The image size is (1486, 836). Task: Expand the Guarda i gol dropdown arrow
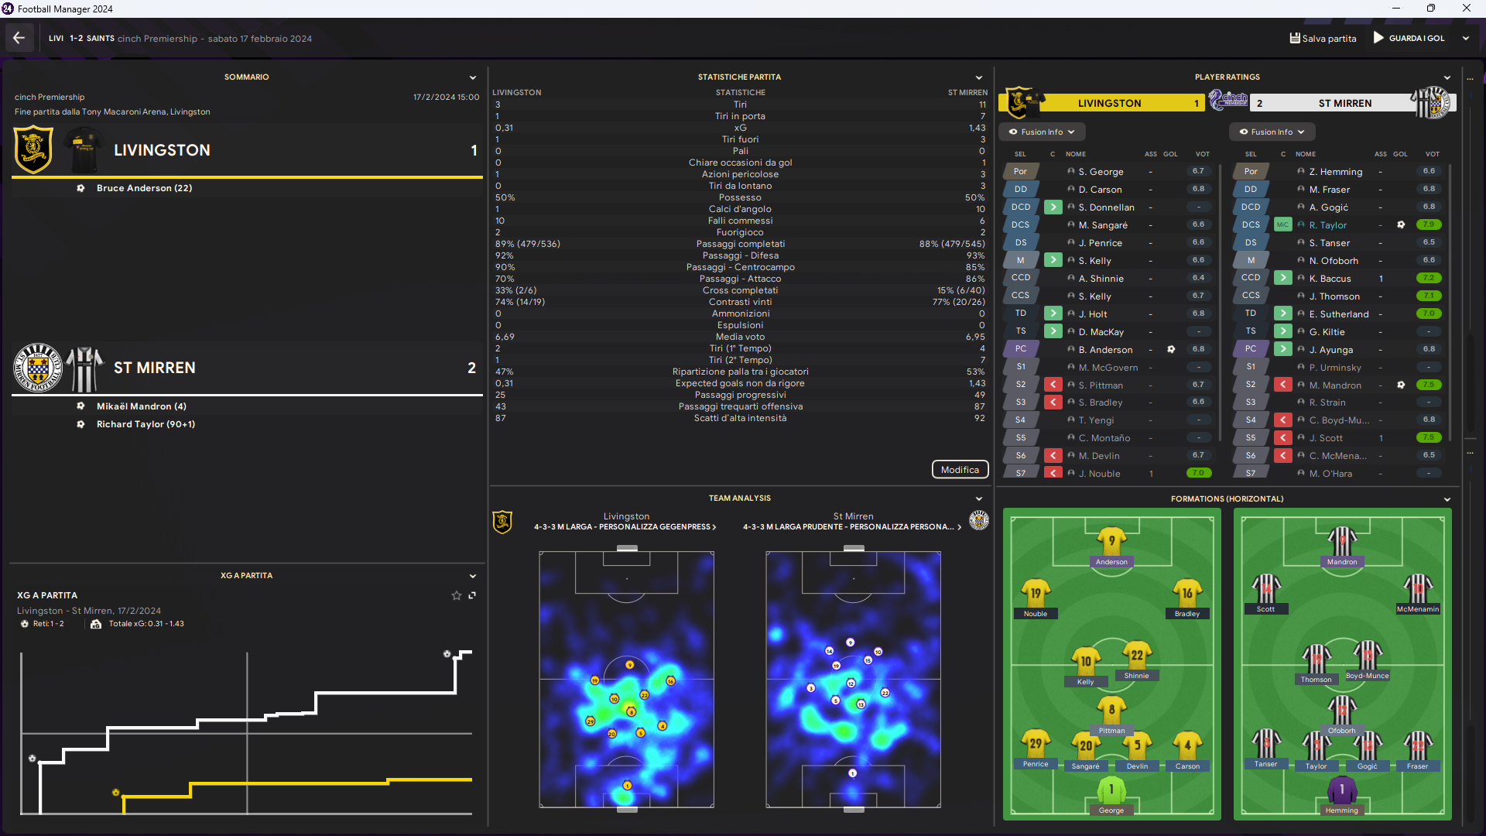1465,38
